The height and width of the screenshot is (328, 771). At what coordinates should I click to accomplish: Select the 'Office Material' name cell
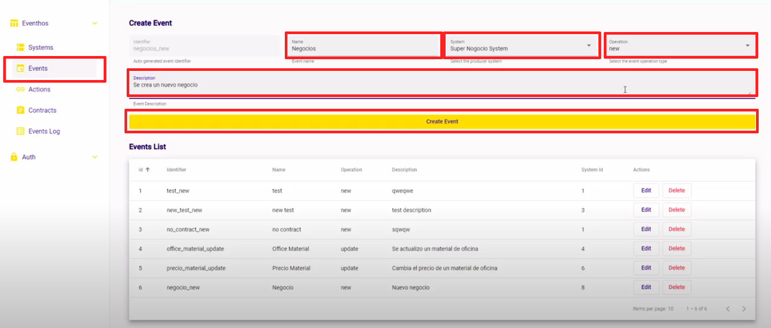tap(291, 249)
